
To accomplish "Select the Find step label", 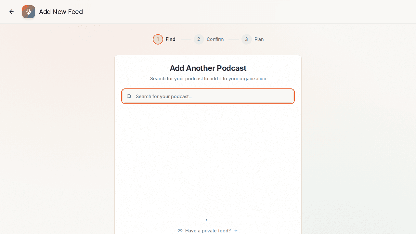I will click(x=170, y=39).
